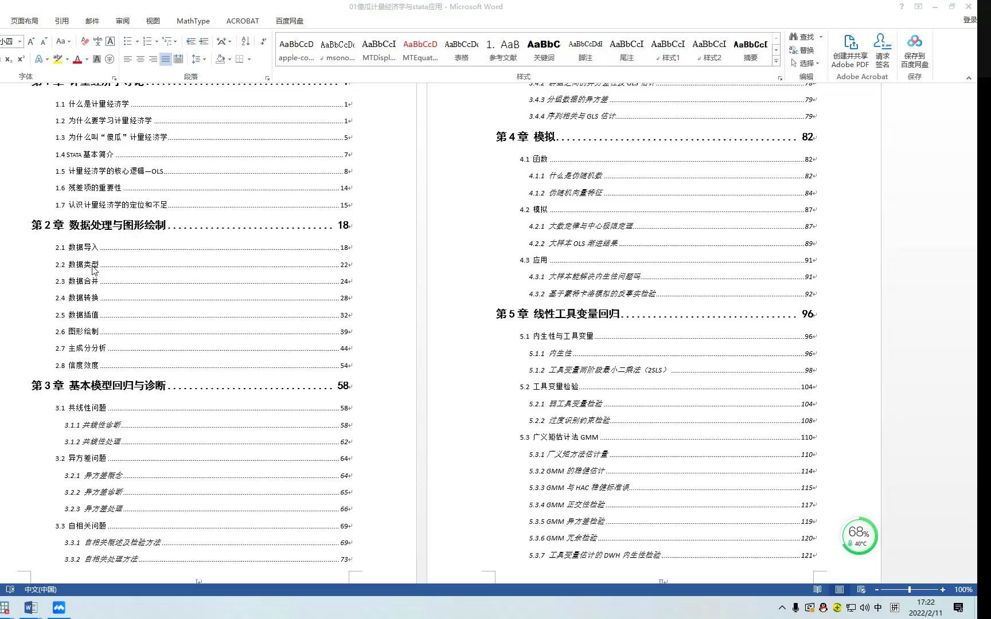The width and height of the screenshot is (991, 619).
Task: Increase the paragraph indent
Action: [x=204, y=41]
